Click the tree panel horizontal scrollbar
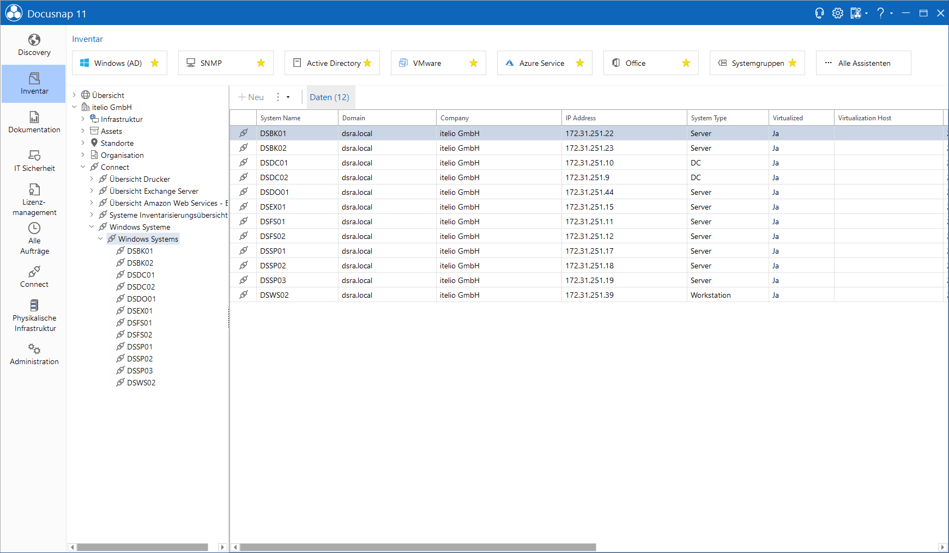Image resolution: width=949 pixels, height=553 pixels. (142, 547)
